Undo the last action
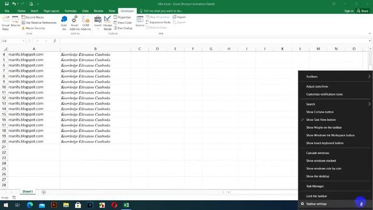The width and height of the screenshot is (373, 210). (x=14, y=4)
